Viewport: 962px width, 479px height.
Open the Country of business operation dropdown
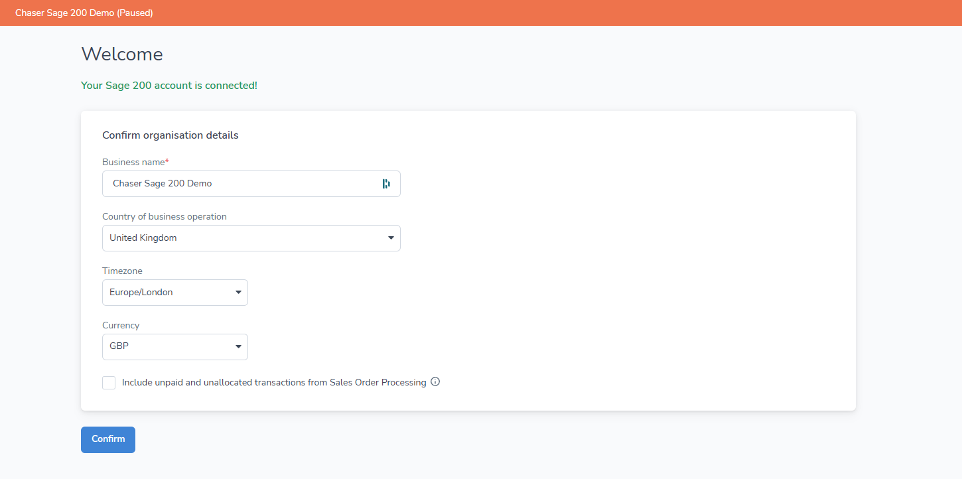coord(251,238)
